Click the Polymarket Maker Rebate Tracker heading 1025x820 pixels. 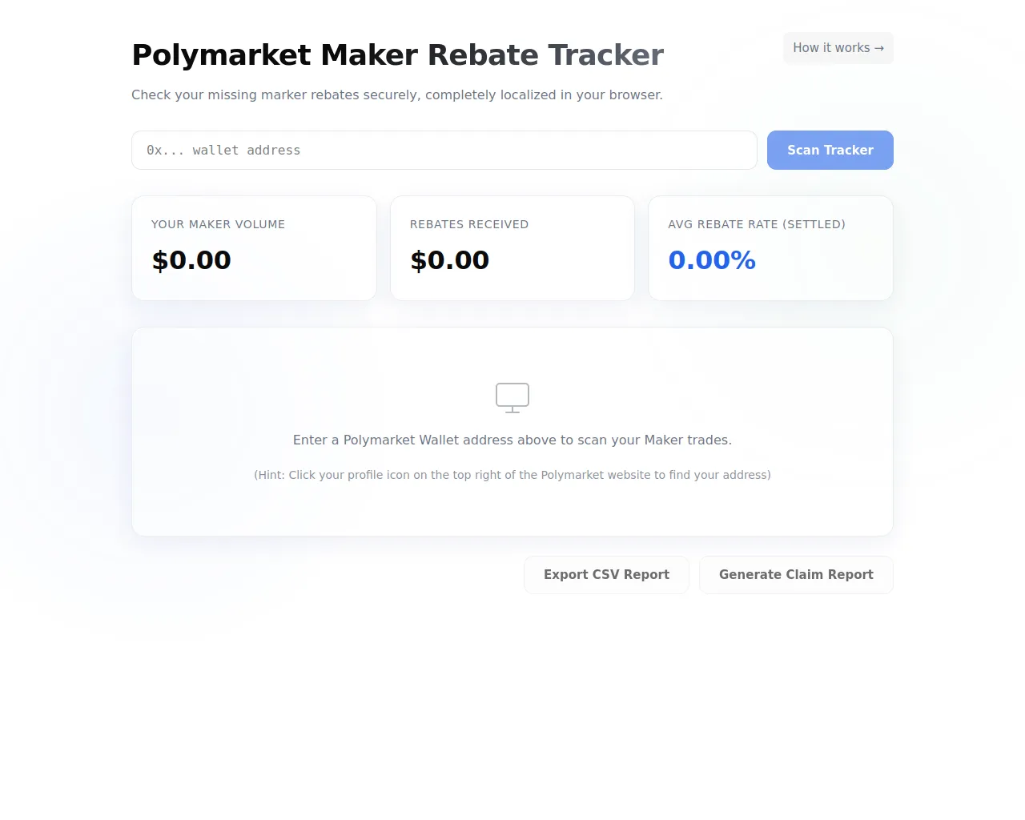coord(397,55)
